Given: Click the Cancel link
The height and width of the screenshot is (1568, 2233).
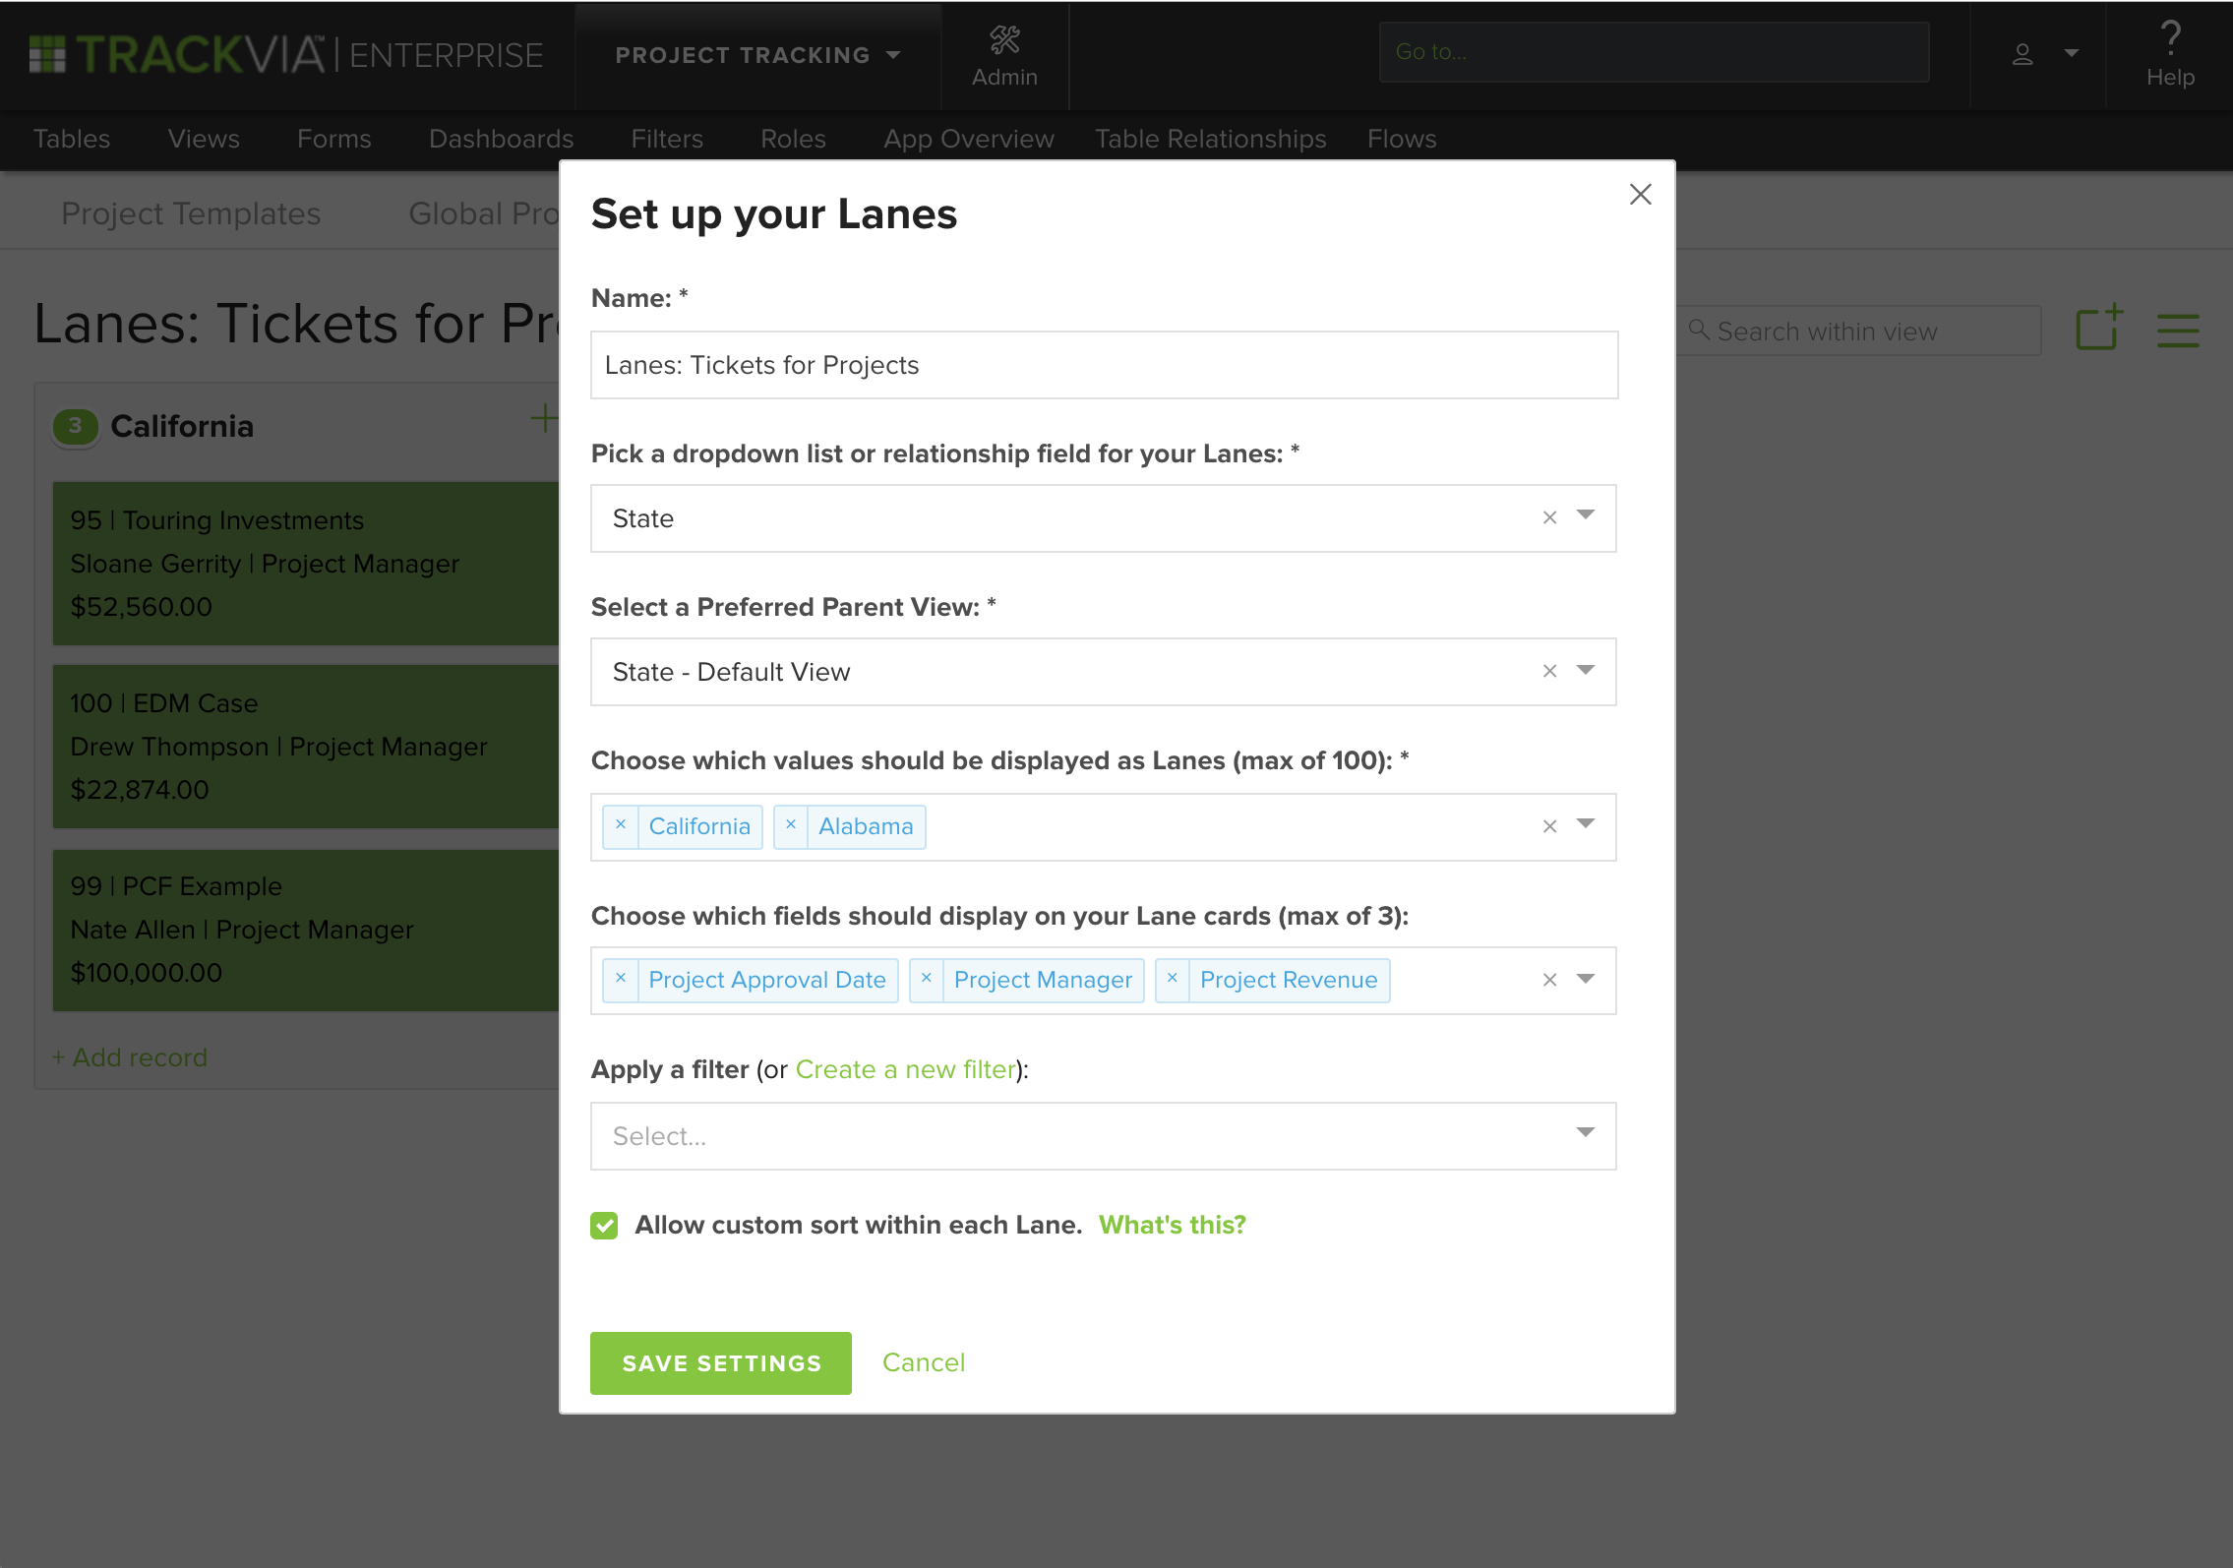Looking at the screenshot, I should pos(924,1362).
